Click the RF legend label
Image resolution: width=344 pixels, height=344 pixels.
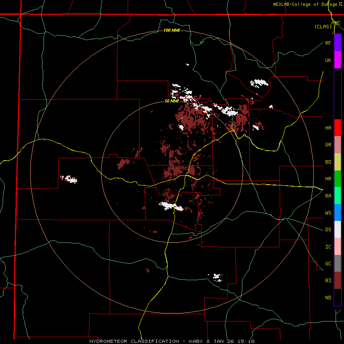click(x=328, y=43)
